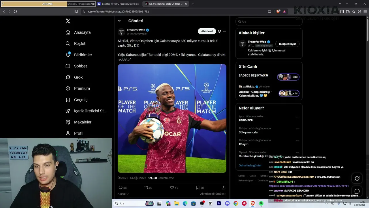Open Premiere Pro from the taskbar

tap(219, 203)
